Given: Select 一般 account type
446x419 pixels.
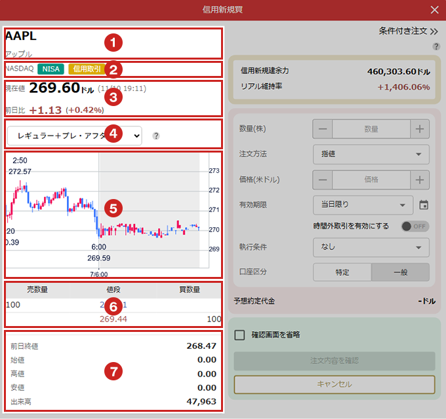Looking at the screenshot, I should tap(400, 272).
